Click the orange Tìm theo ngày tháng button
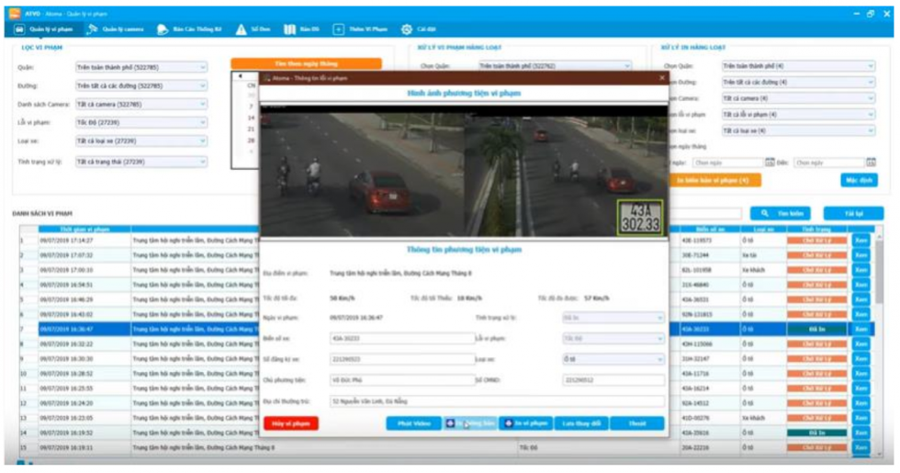Viewport: 900px width, 473px height. click(306, 63)
